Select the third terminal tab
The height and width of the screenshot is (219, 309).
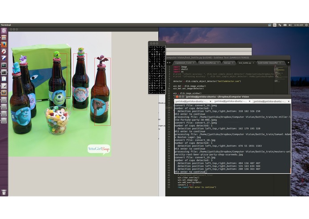272,102
